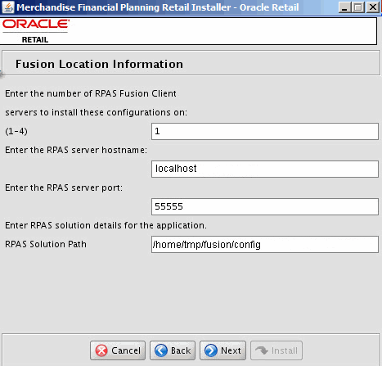The height and width of the screenshot is (366, 382).
Task: Click 'servers to install these configurations on:' text
Action: 97,112
